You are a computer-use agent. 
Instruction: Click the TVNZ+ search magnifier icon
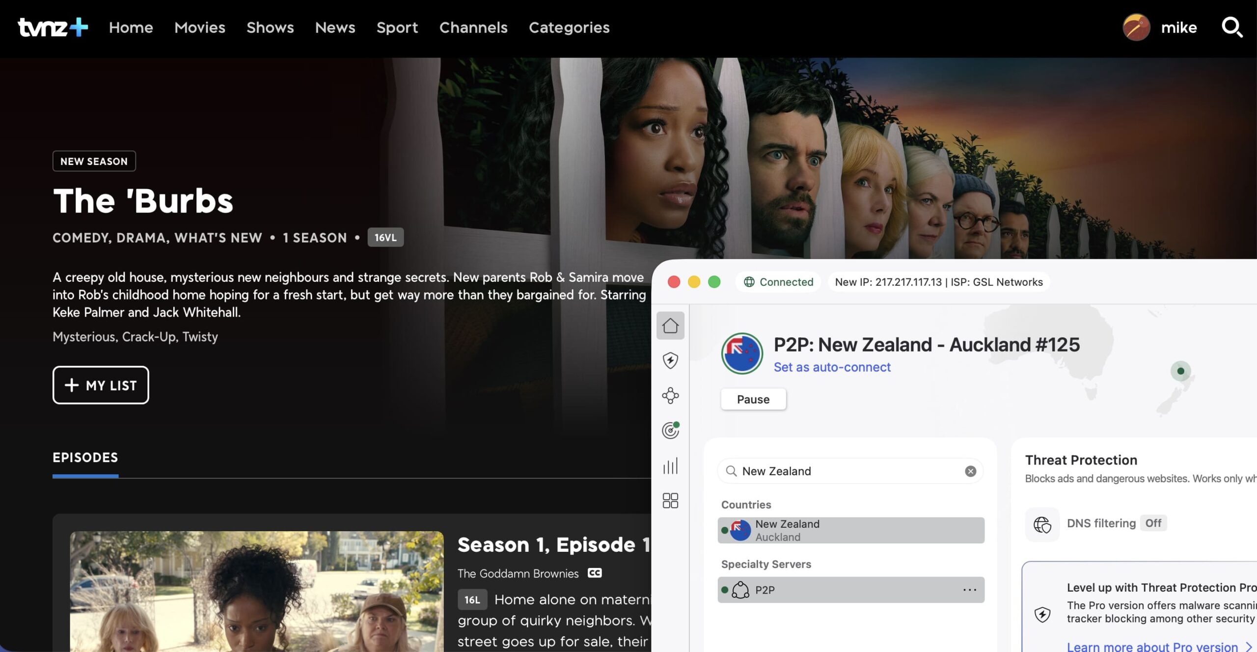pos(1232,27)
